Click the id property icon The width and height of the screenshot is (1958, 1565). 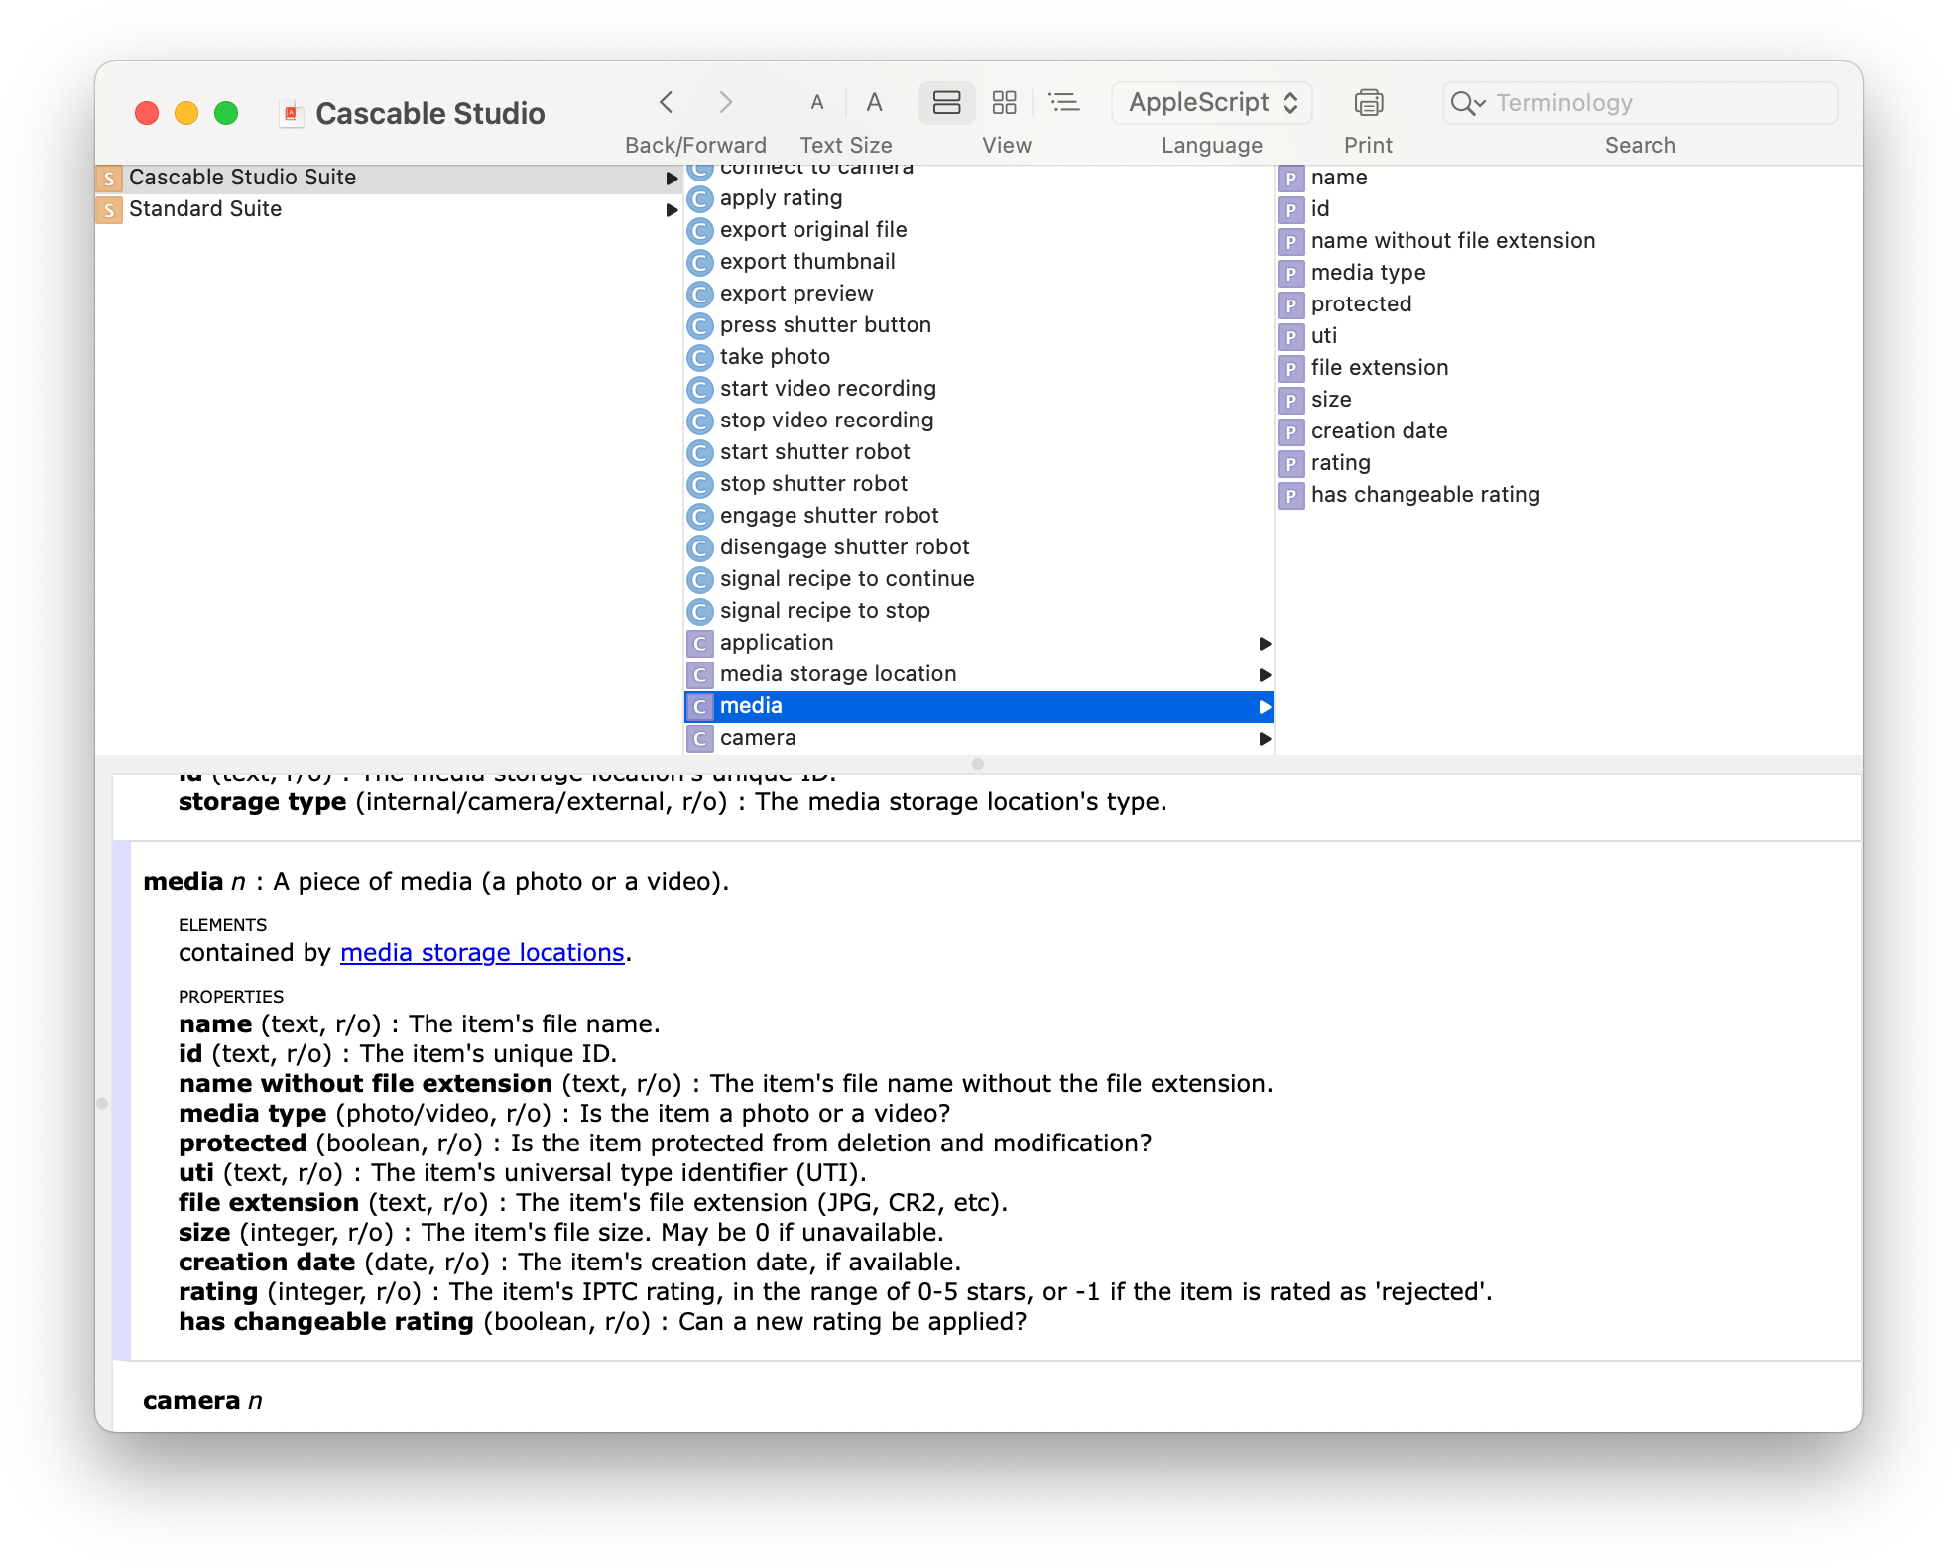click(1290, 210)
